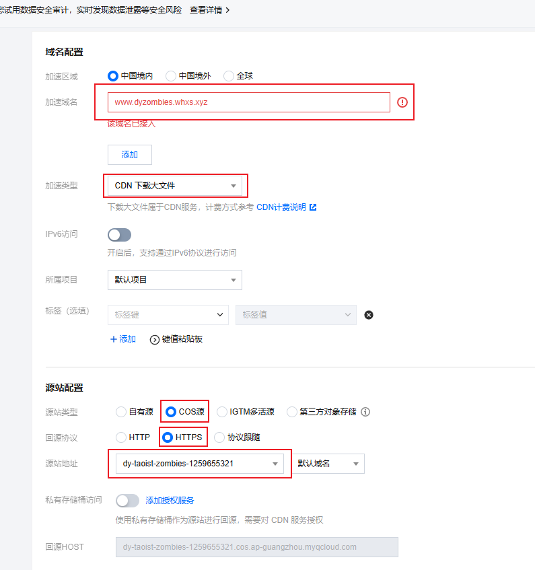Click the plus 添加 tag icon
This screenshot has height=570, width=535.
point(114,339)
